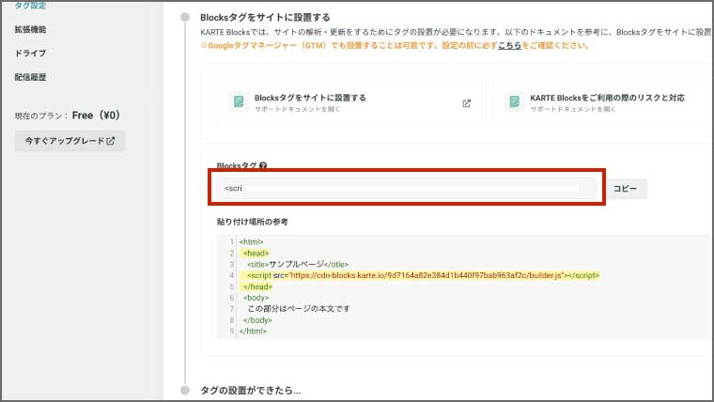Click the script src line in the sample code
The width and height of the screenshot is (714, 402).
point(423,275)
